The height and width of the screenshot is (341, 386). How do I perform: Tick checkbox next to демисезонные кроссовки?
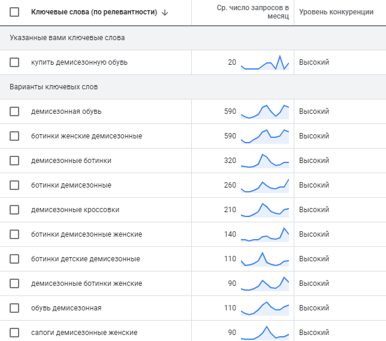(x=14, y=210)
